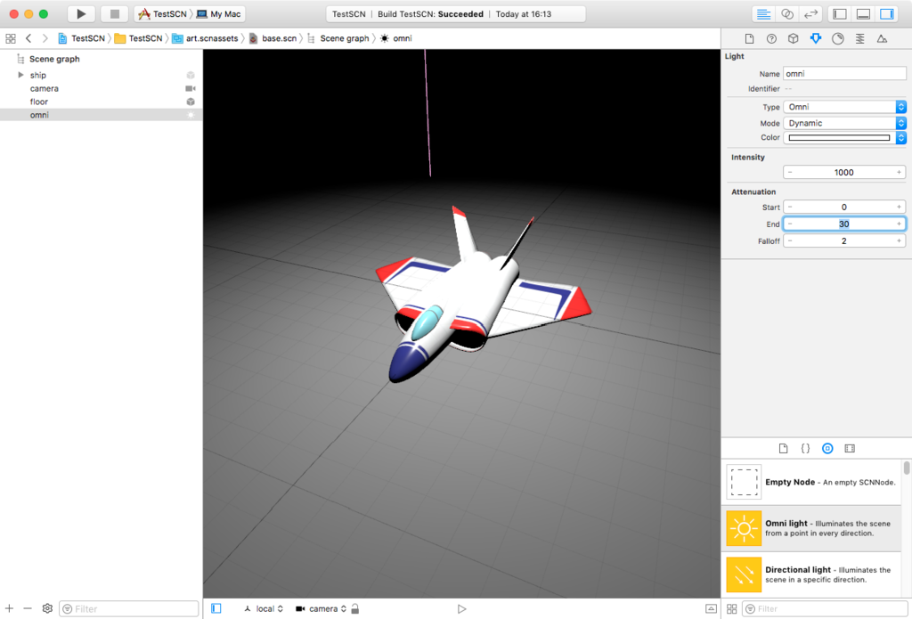Switch to the Standard editor
912x619 pixels.
[x=763, y=14]
